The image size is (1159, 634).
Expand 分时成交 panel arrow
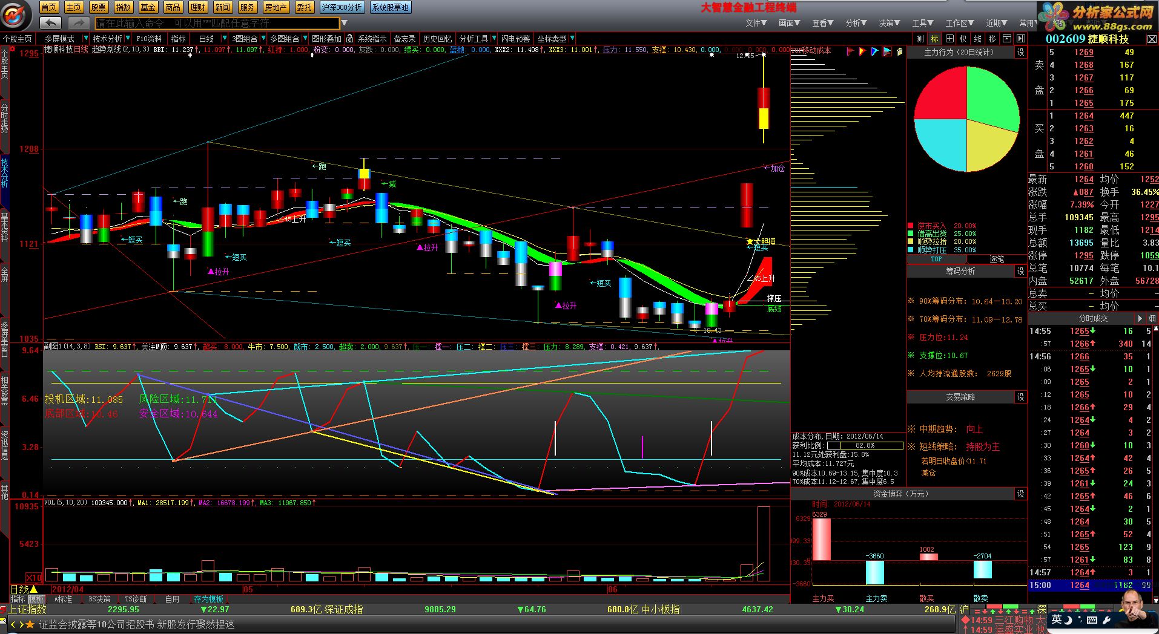1140,318
